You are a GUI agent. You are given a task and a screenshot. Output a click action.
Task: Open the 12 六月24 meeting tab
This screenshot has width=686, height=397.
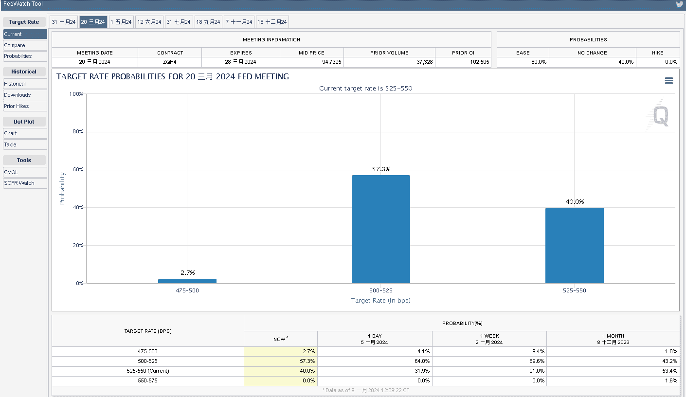149,22
